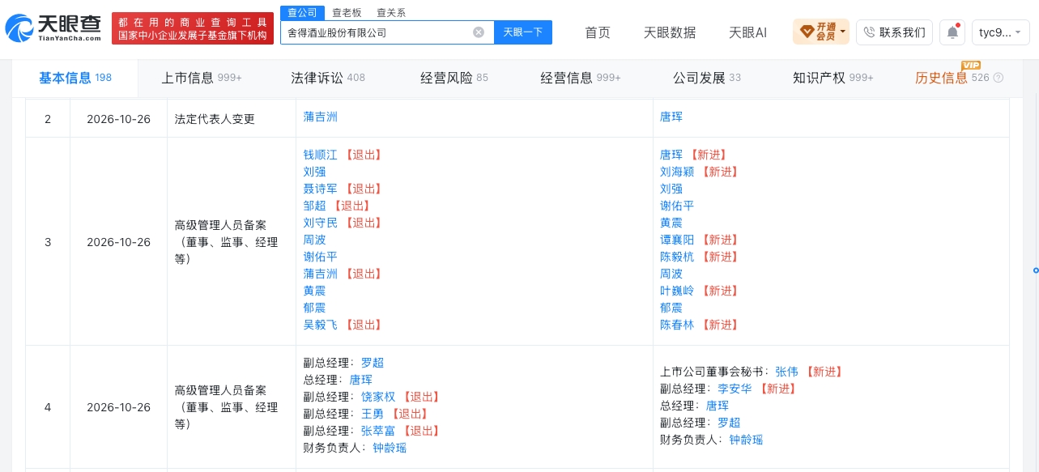Select the 基本信息 tab
The width and height of the screenshot is (1039, 472).
tap(75, 79)
